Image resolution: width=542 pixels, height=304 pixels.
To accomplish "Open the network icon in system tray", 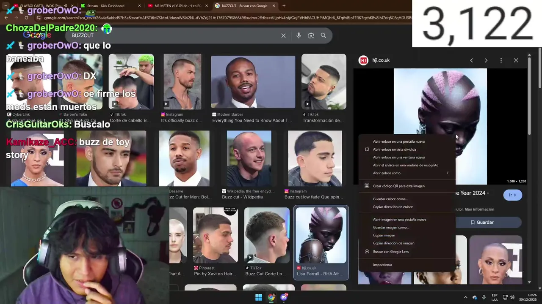I will [x=505, y=297].
